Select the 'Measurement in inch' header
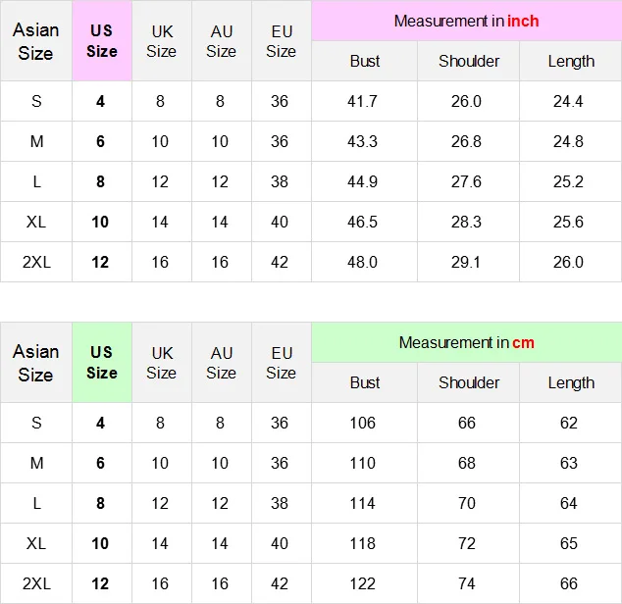 (x=466, y=21)
